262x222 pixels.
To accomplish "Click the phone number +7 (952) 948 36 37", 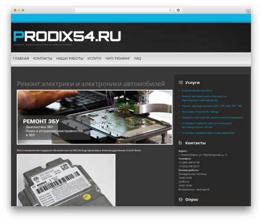I will 189,166.
